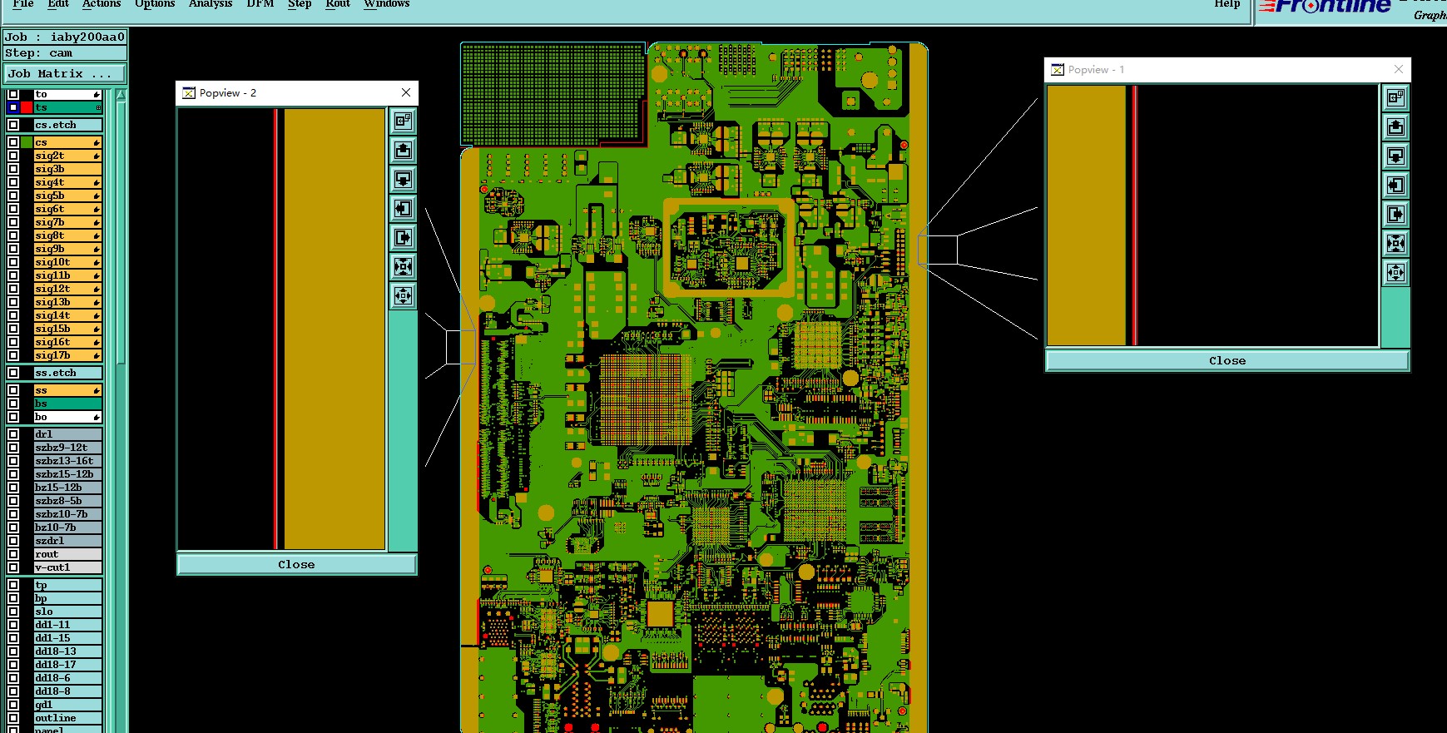The height and width of the screenshot is (733, 1447).
Task: Open the Rout menu
Action: point(338,4)
